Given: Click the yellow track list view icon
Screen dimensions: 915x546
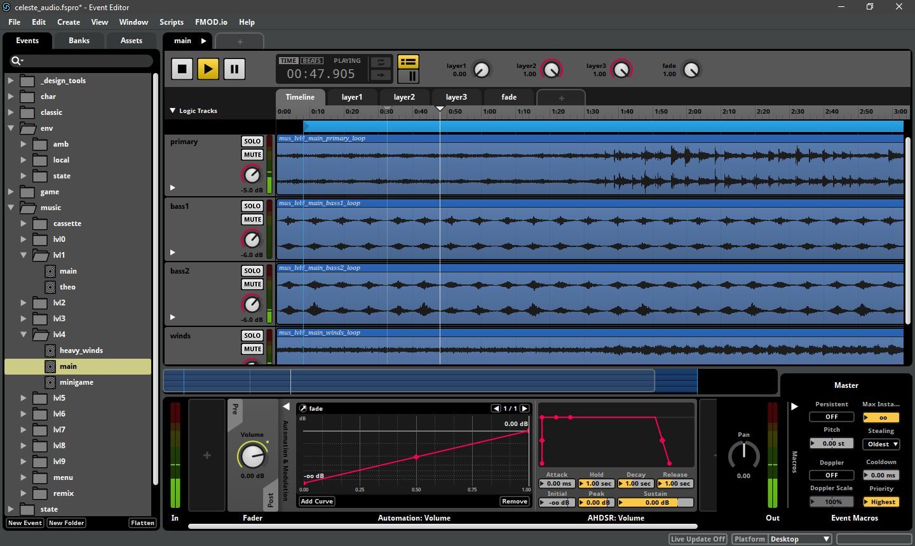Looking at the screenshot, I should (x=408, y=62).
